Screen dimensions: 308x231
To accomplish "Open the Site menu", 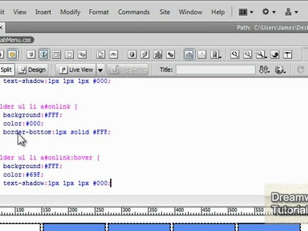I will [165, 12].
